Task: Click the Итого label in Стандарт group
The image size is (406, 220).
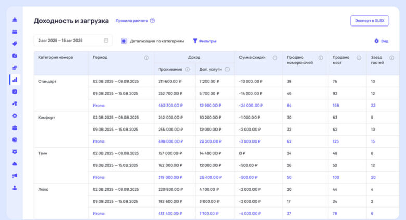Action: 99,106
